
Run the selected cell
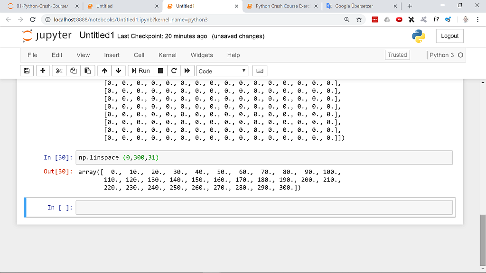point(140,71)
